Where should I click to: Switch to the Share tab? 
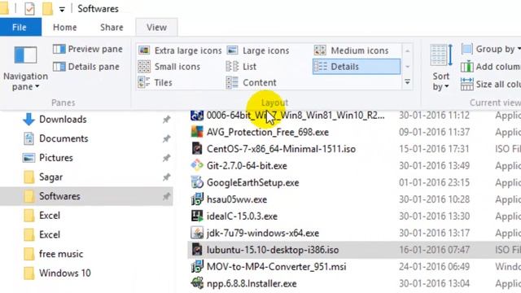[112, 27]
